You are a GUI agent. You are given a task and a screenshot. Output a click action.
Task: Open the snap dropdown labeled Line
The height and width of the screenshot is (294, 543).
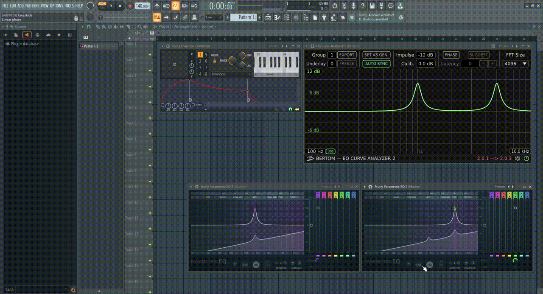tap(212, 17)
